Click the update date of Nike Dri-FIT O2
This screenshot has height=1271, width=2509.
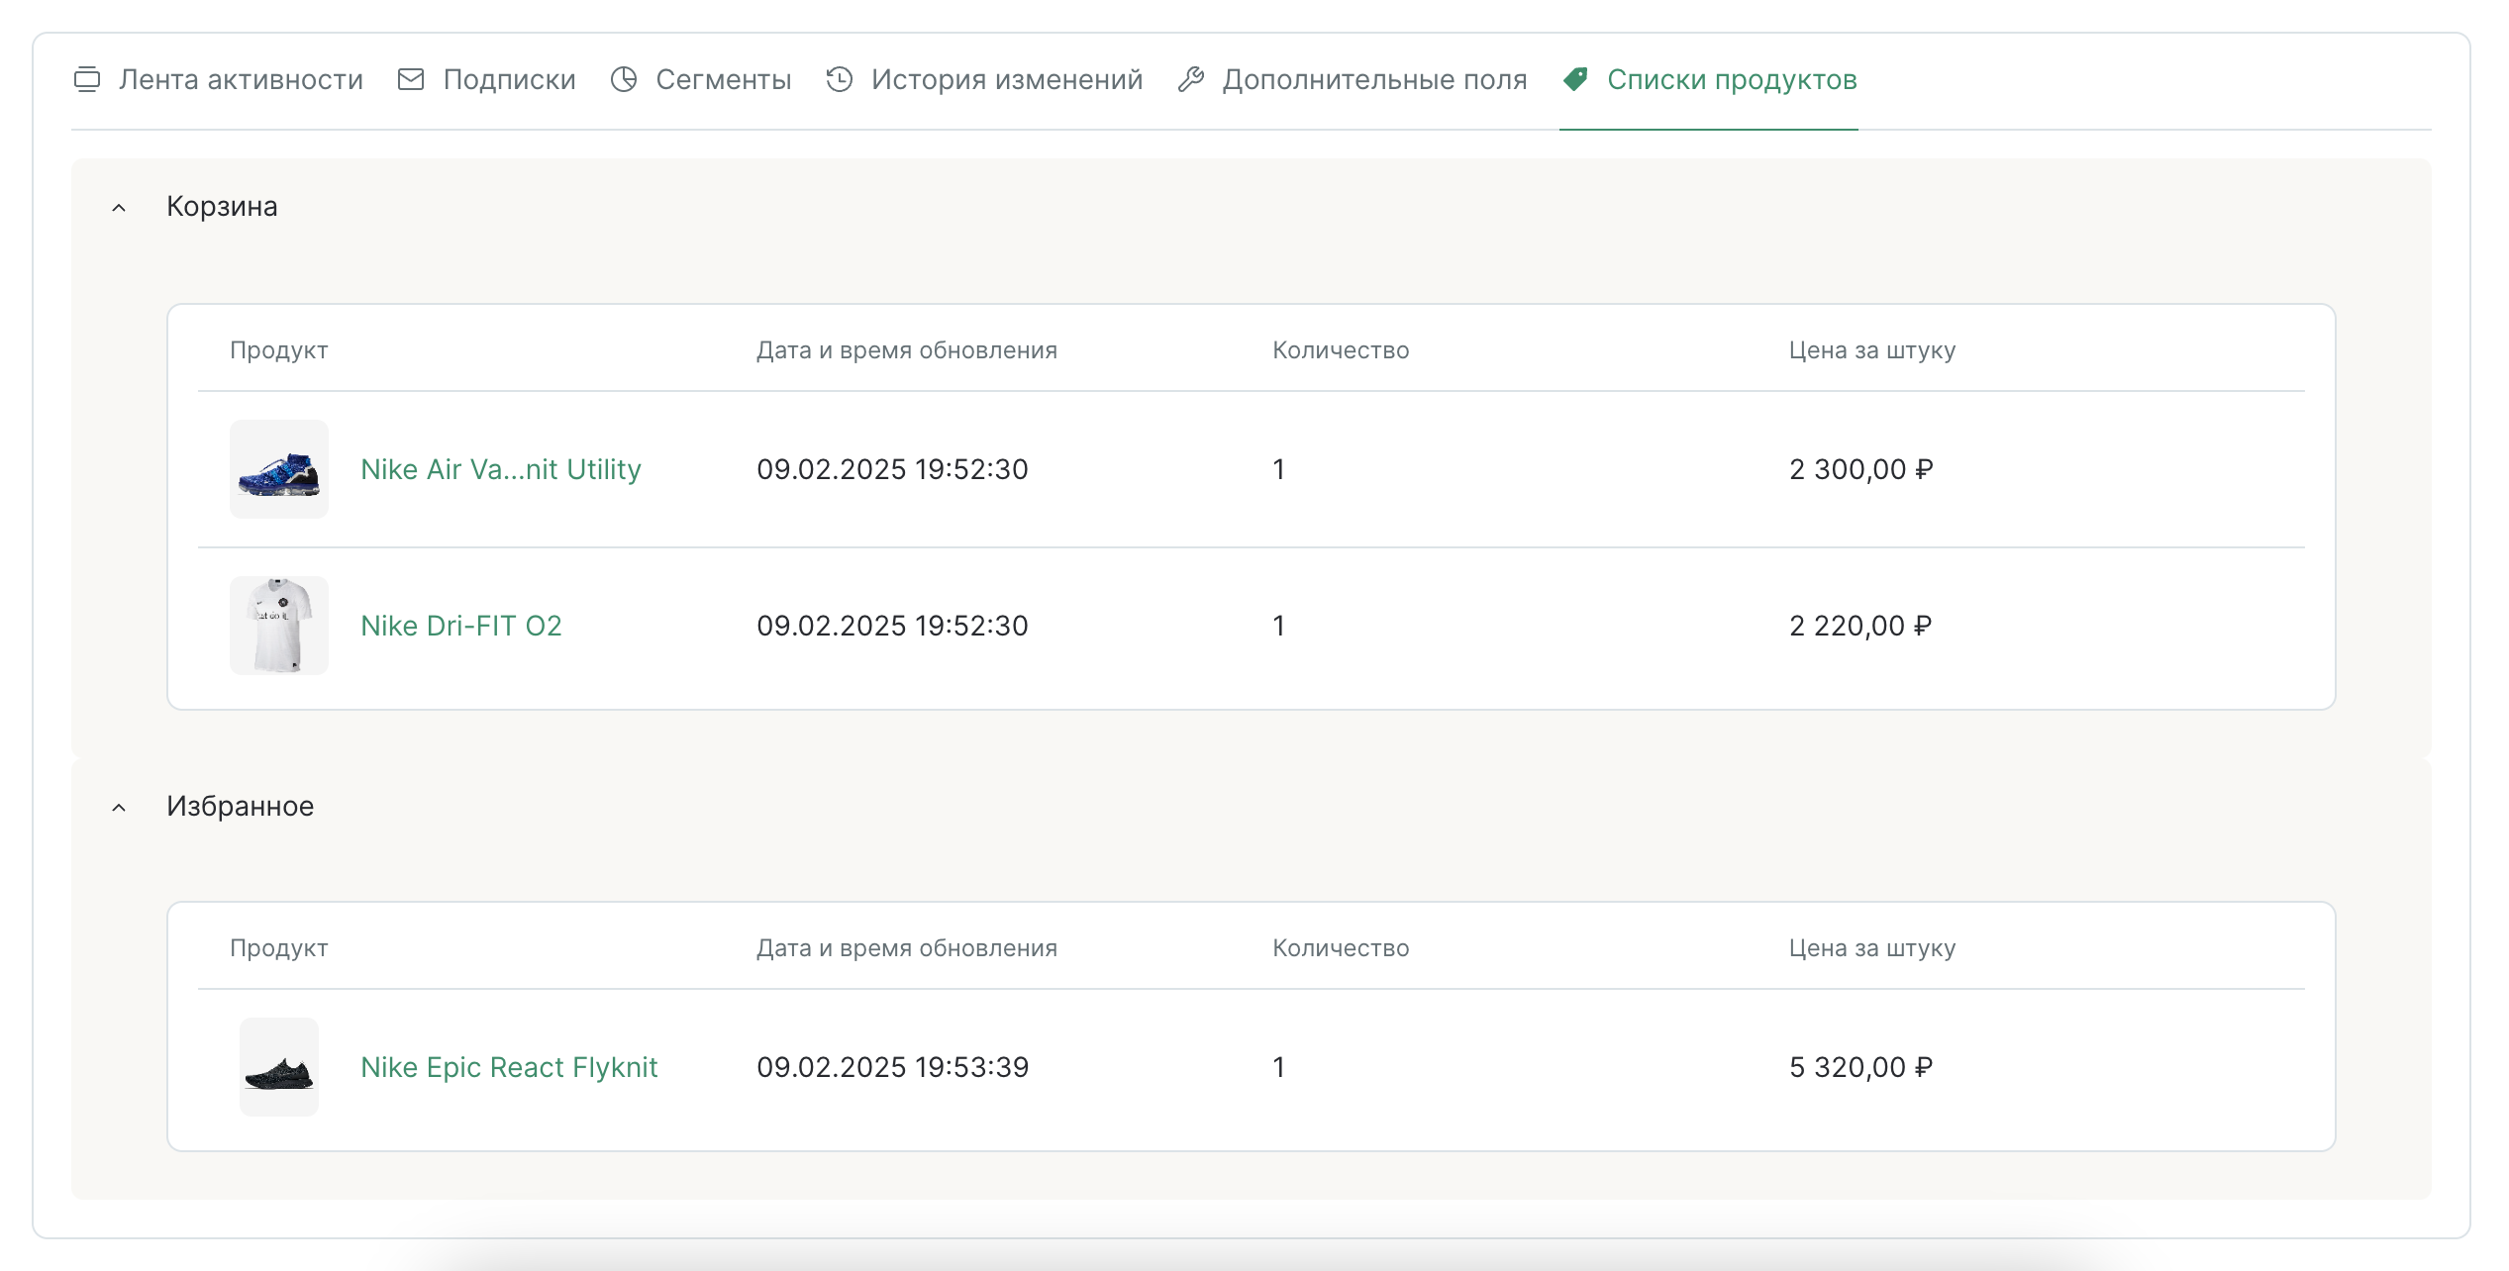892,626
